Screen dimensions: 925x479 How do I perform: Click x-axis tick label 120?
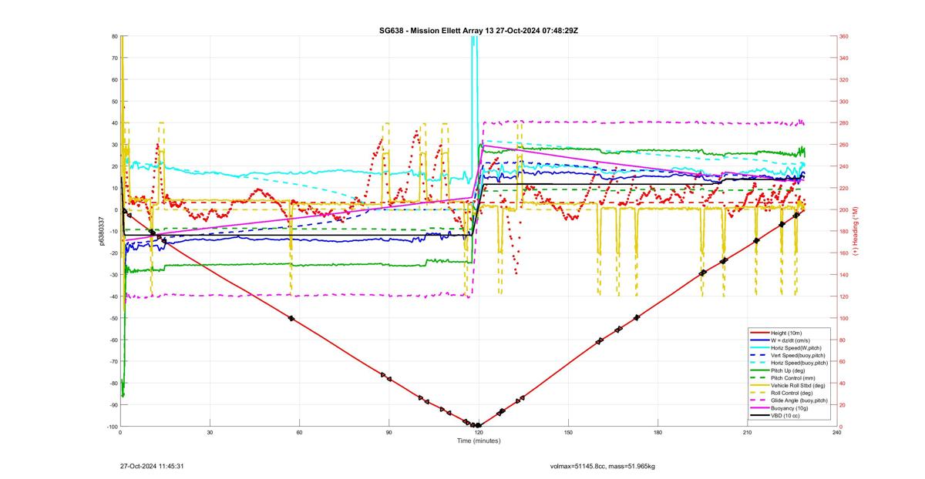[478, 433]
